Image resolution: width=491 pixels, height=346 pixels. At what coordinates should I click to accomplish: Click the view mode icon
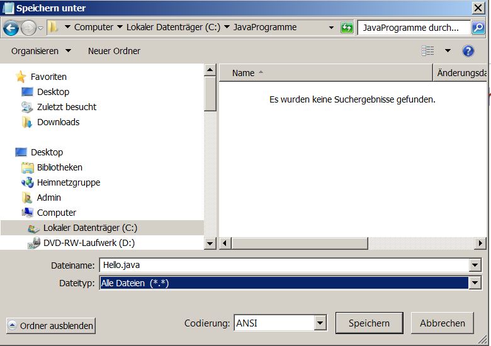428,51
